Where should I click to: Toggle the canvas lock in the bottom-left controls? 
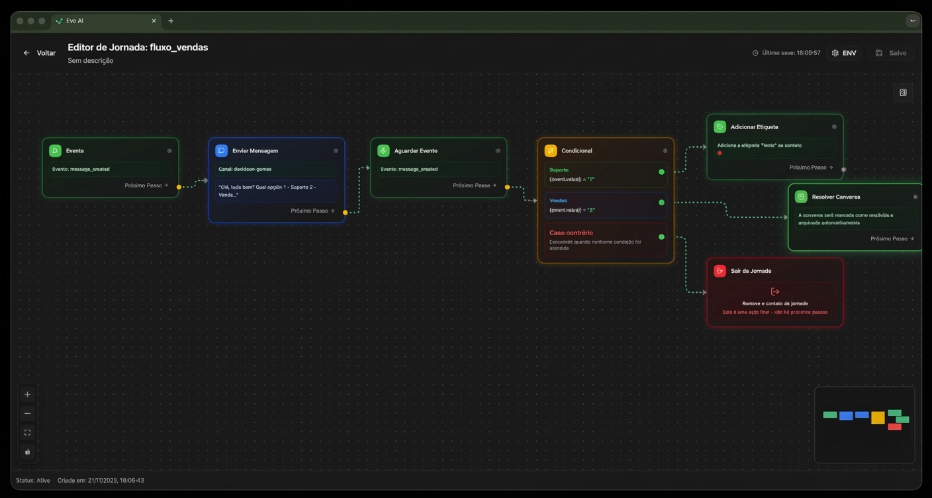(x=27, y=452)
